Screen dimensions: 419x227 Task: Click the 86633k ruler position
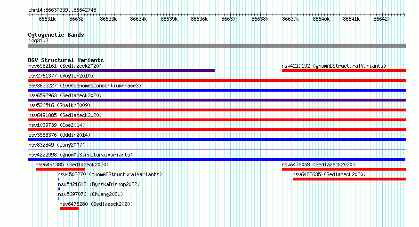click(108, 19)
